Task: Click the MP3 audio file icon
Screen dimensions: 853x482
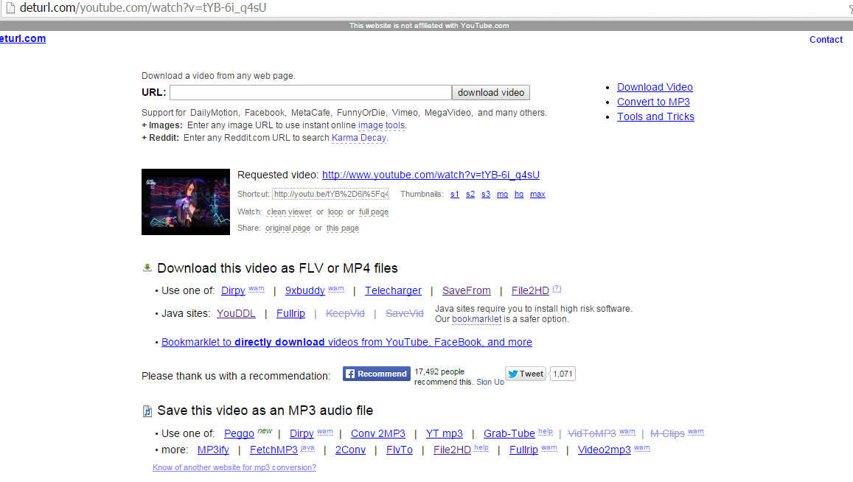Action: point(147,411)
